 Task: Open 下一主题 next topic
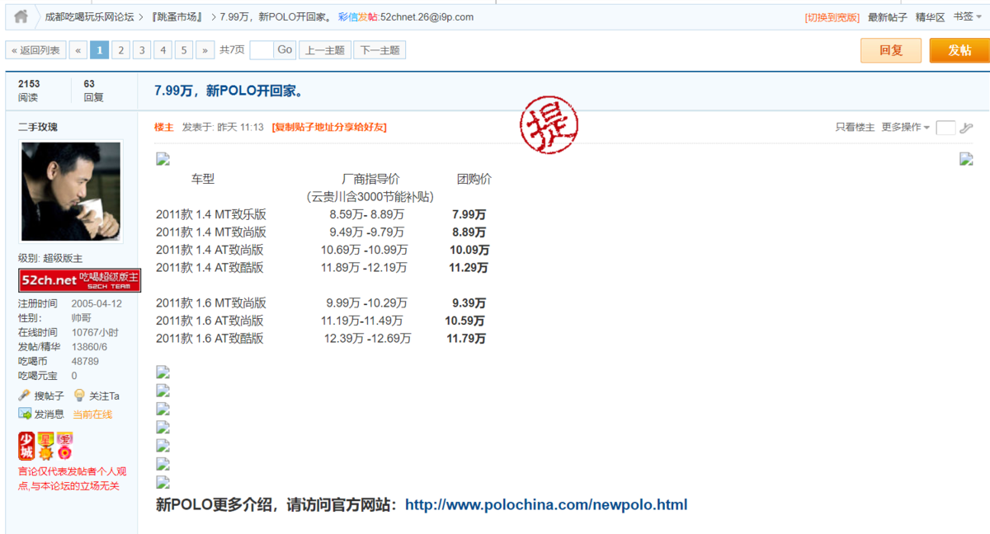(x=379, y=50)
